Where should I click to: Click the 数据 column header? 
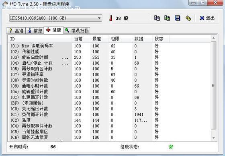tap(142, 39)
